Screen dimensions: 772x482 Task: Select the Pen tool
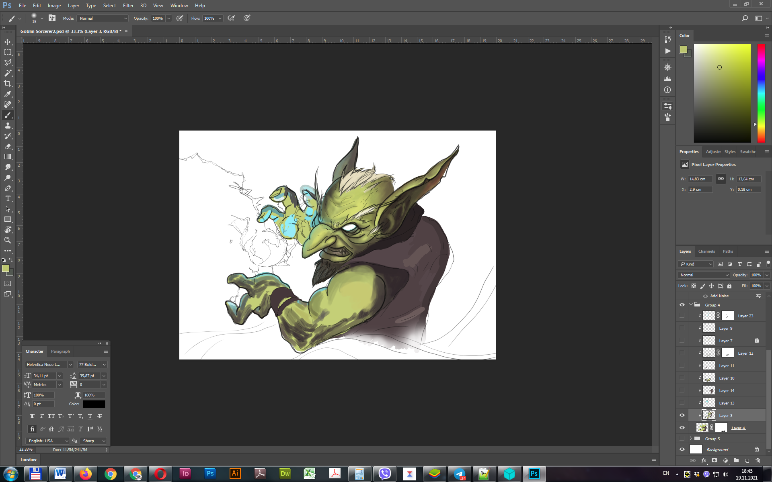(x=8, y=188)
